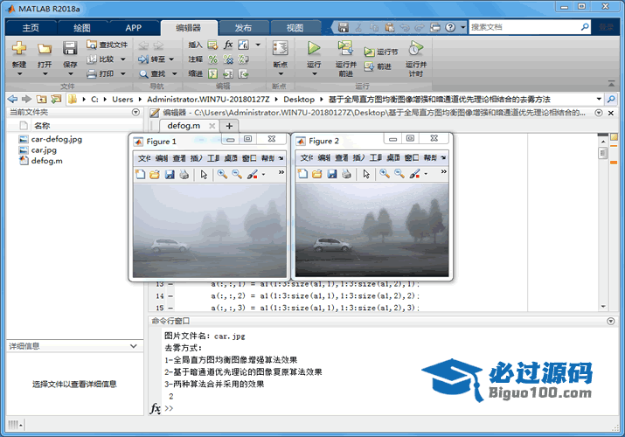Viewport: 625px width, 437px height.
Task: Select car.jpg in Current Folder
Action: pyautogui.click(x=44, y=149)
